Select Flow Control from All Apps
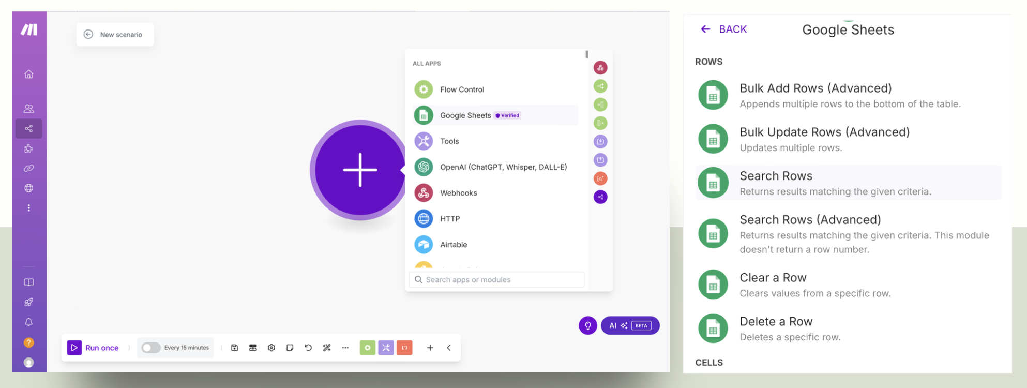The image size is (1027, 388). tap(496, 89)
